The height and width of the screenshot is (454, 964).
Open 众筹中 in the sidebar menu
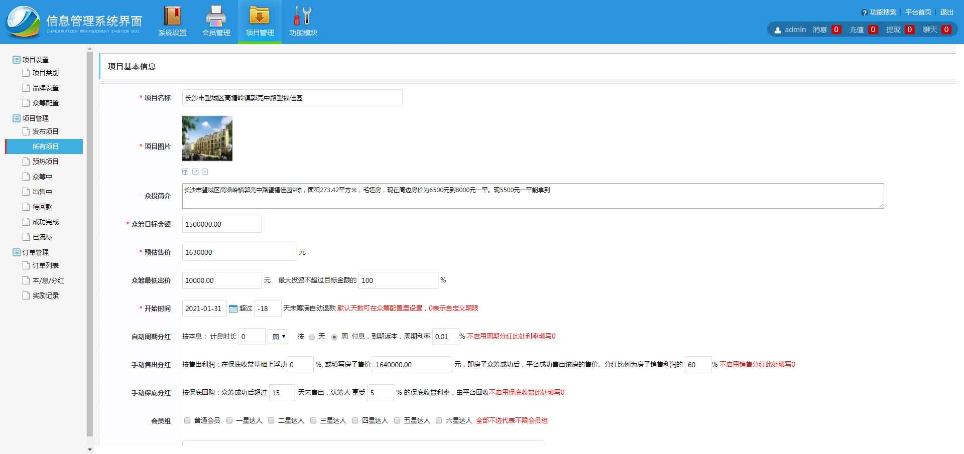pos(42,177)
